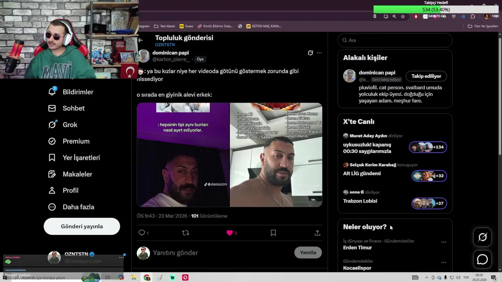Open +27 listeners avatar badge
The image size is (502, 282).
pyautogui.click(x=429, y=203)
